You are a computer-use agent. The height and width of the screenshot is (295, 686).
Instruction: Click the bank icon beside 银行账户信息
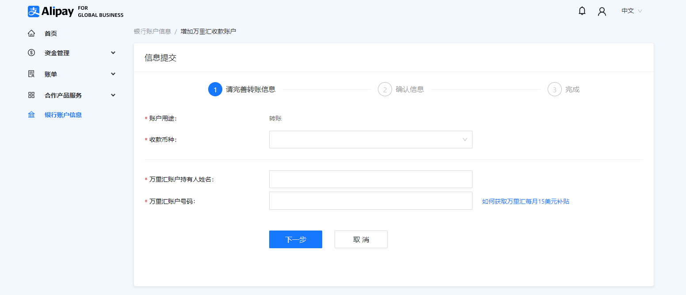click(x=31, y=114)
